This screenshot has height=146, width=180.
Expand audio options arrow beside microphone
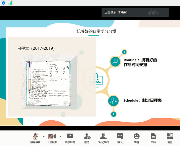(44, 136)
